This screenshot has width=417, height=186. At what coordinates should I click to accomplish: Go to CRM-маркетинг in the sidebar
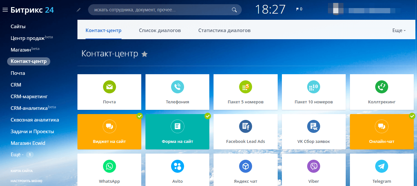[29, 97]
